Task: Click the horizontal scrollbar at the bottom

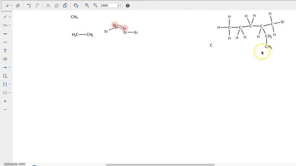Action: (160, 165)
